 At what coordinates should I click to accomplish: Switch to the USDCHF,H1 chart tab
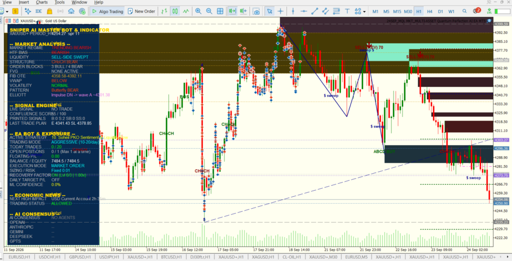pyautogui.click(x=49, y=257)
